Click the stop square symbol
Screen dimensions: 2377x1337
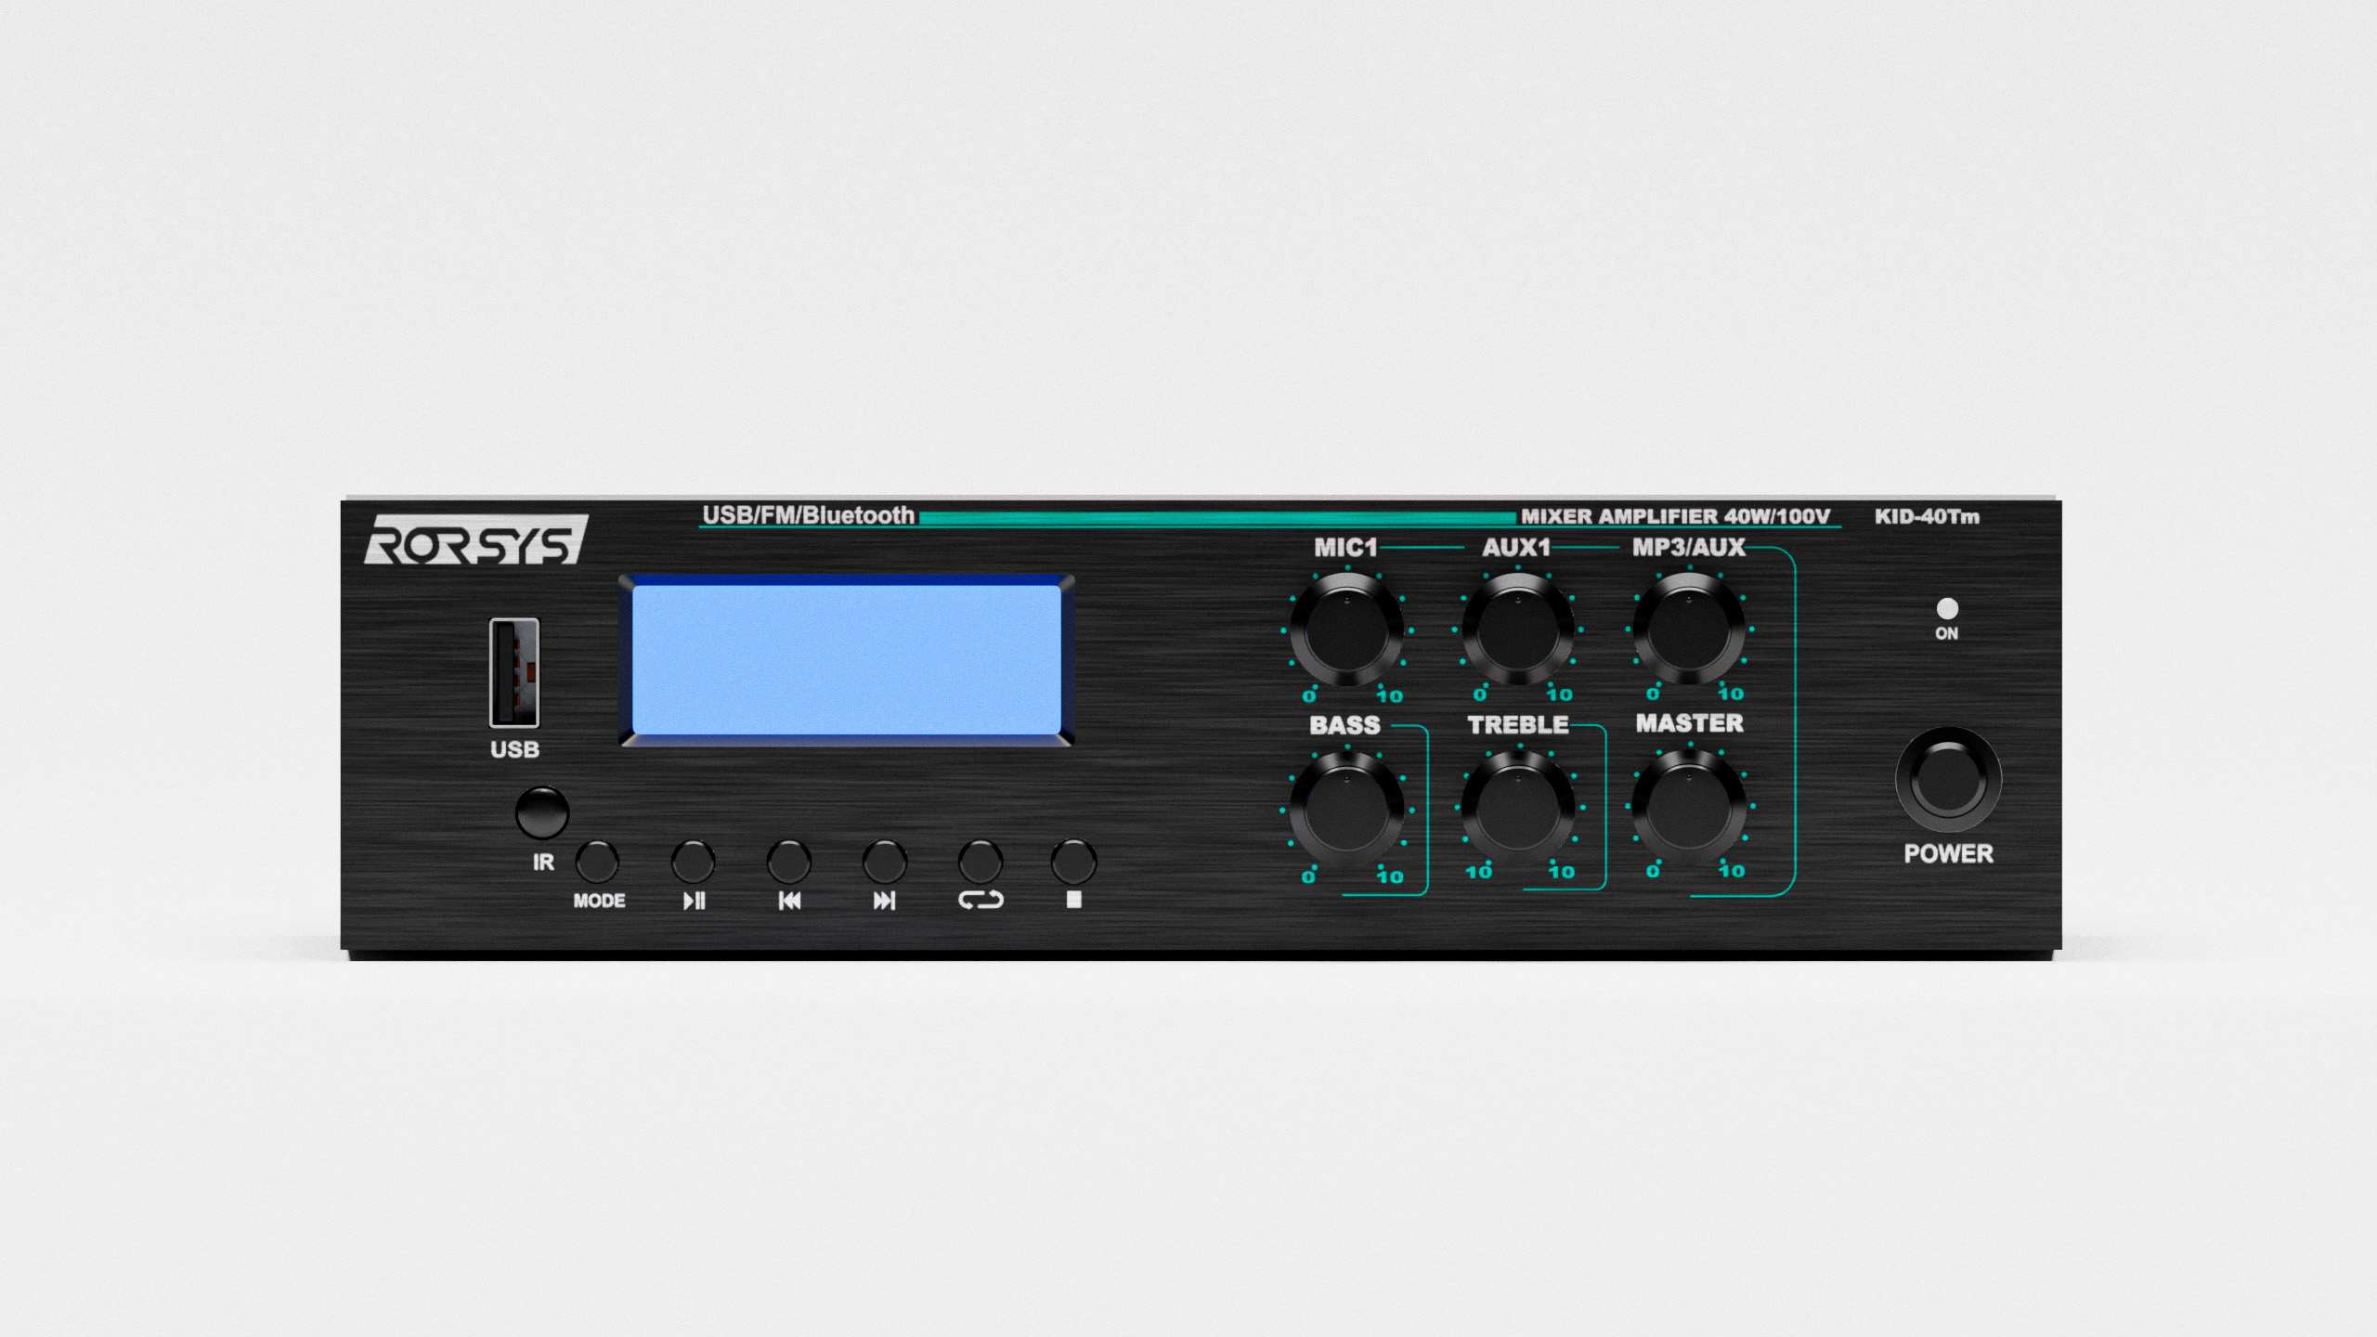pos(1074,900)
